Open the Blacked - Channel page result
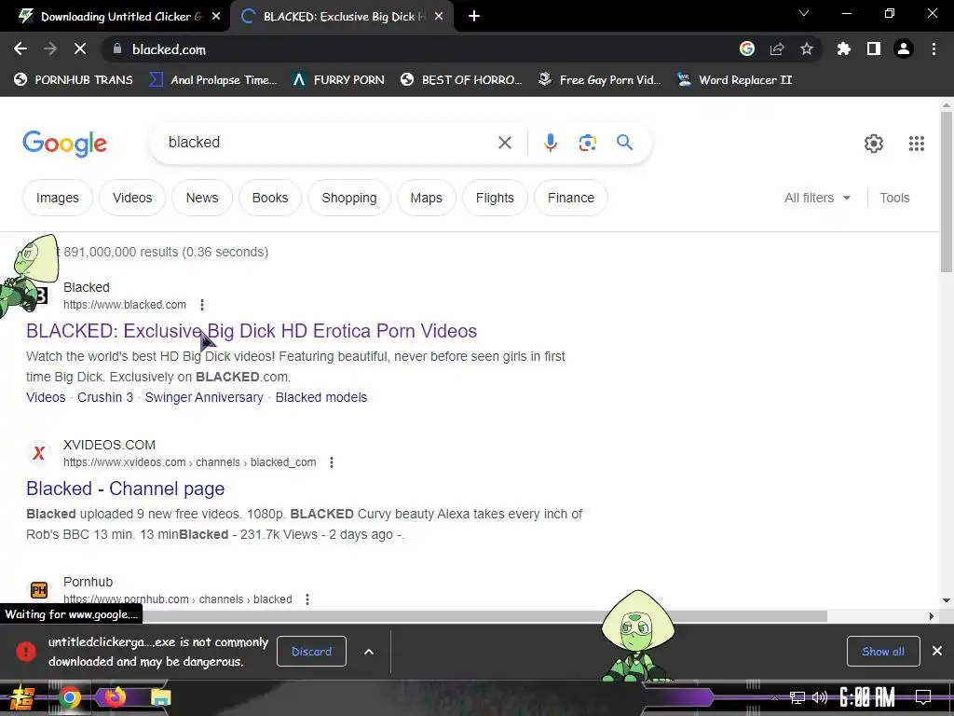954x716 pixels. [126, 489]
